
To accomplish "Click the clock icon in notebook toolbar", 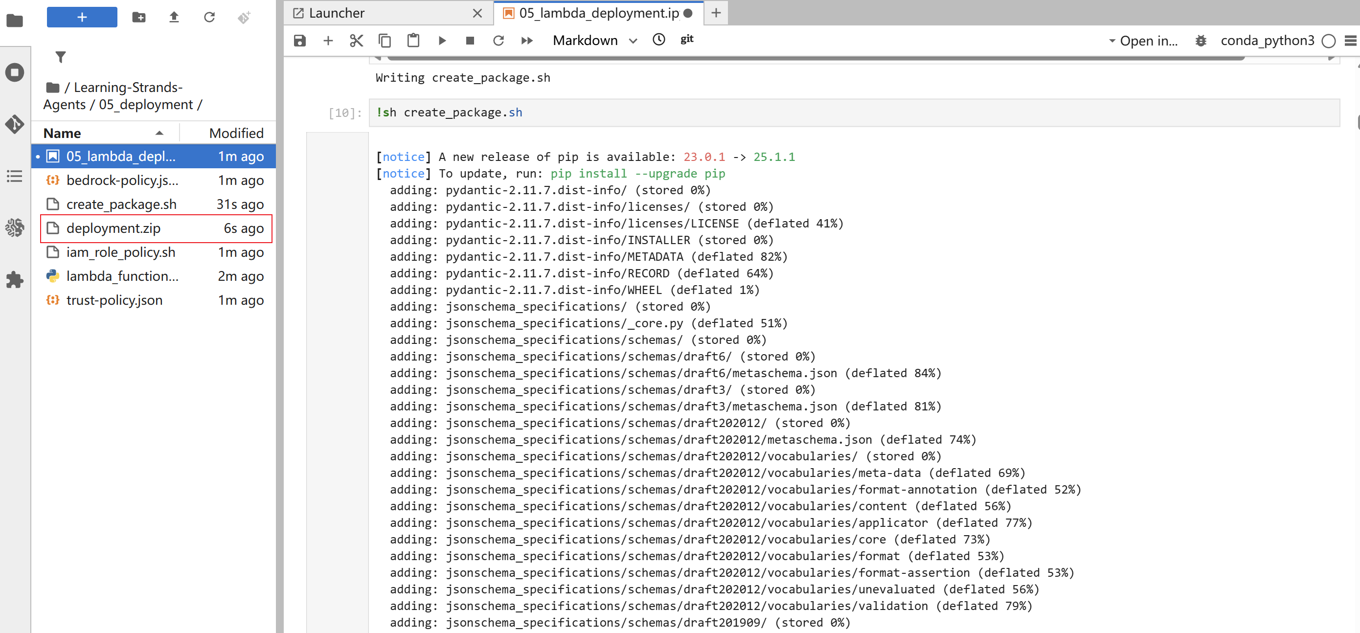I will [658, 40].
